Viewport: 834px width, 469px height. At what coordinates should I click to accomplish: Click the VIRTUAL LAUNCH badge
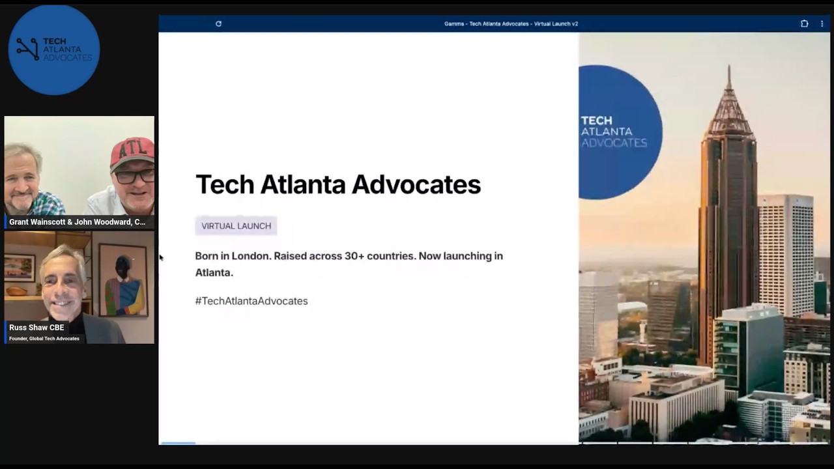236,226
